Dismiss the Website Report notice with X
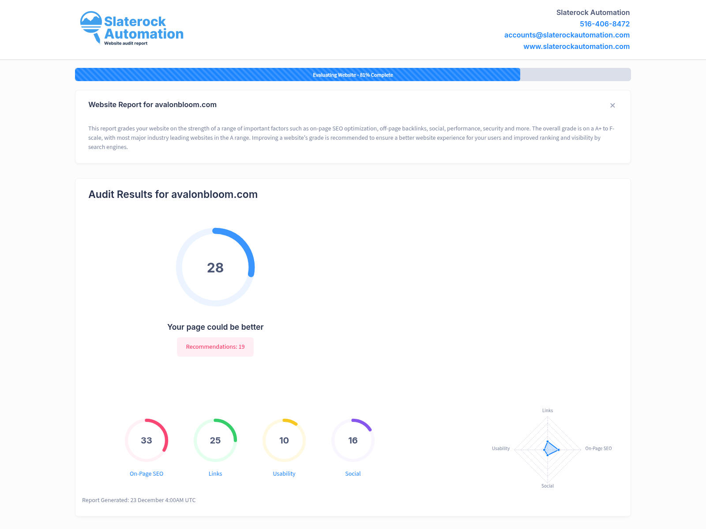706x529 pixels. (612, 105)
